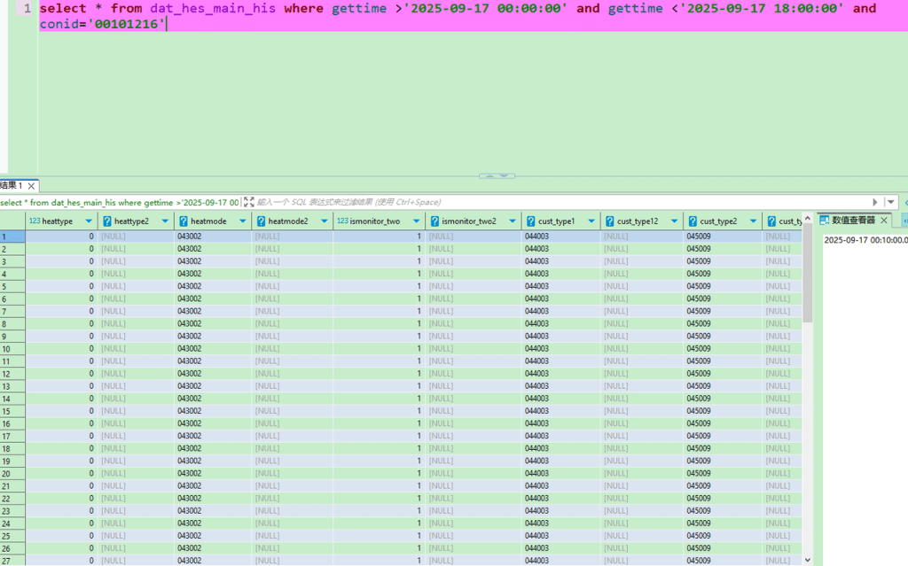Click the value viewer icon on 数值查看器 tab
This screenshot has width=908, height=566.
point(824,220)
